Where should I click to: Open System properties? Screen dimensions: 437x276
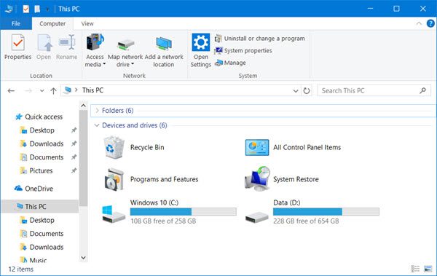(243, 51)
